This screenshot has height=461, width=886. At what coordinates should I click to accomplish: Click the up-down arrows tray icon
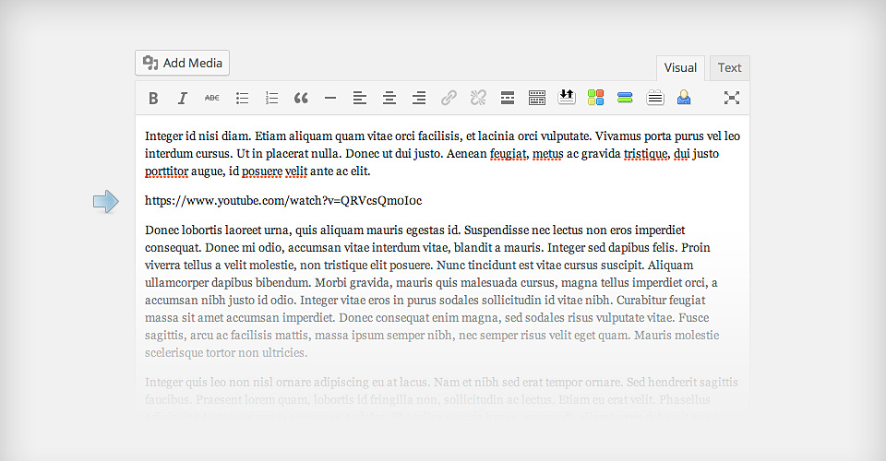[566, 97]
